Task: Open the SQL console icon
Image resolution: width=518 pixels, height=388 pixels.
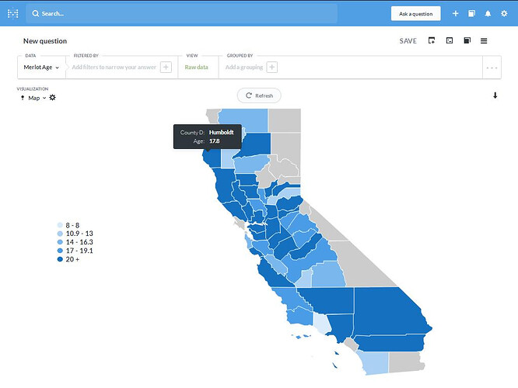Action: (x=450, y=40)
